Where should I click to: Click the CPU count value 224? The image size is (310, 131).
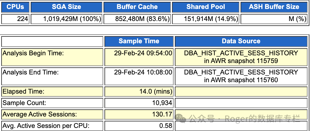coord(23,19)
